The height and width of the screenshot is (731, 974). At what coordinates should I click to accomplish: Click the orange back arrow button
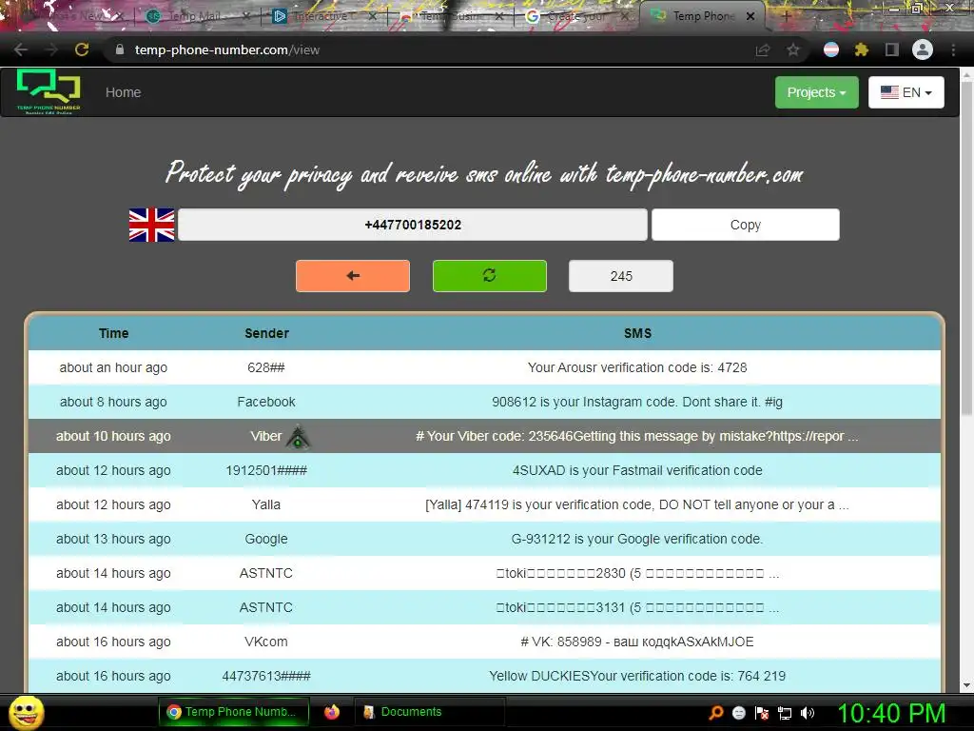pyautogui.click(x=353, y=276)
